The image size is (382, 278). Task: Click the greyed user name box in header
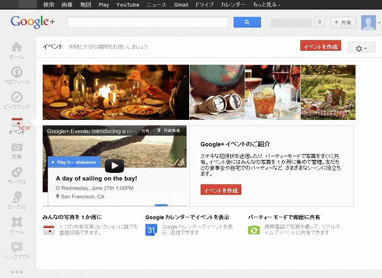(291, 23)
